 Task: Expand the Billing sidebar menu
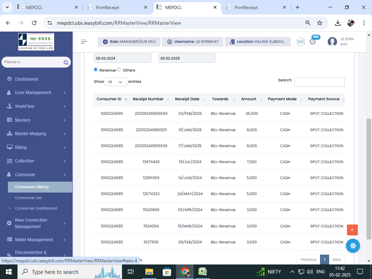tap(36, 147)
